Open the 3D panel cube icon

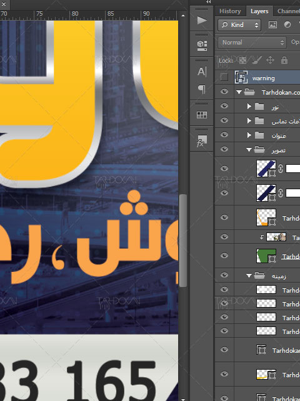pos(201,46)
